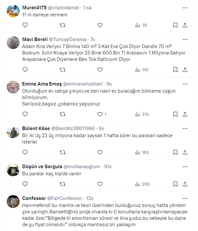This screenshot has width=198, height=231.
Task: Open more options on Murat4175's tweet
Action: click(x=185, y=8)
